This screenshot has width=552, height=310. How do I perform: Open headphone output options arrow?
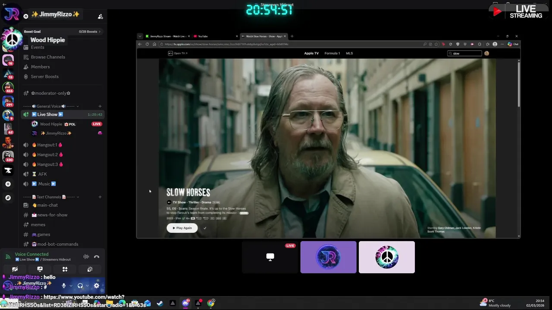pos(87,285)
